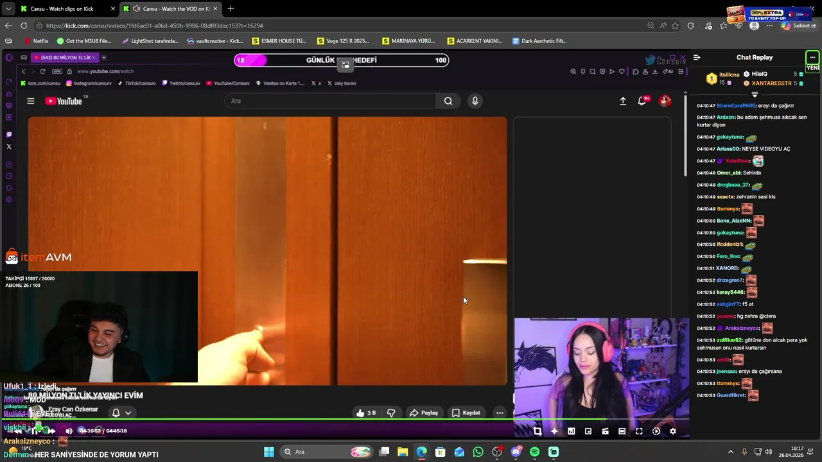822x462 pixels.
Task: Click chat username ShareCarePARE
Action: pyautogui.click(x=735, y=105)
